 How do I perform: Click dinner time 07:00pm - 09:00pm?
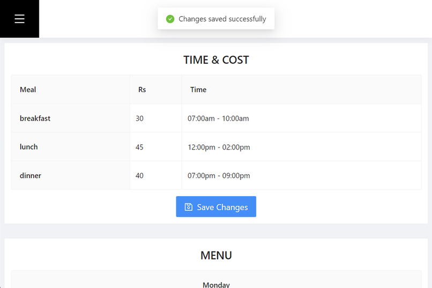click(219, 176)
